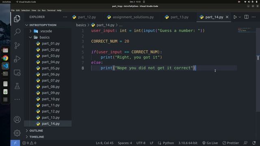Show additional activity bar views ellipsis
This screenshot has width=260, height=146.
17,99
